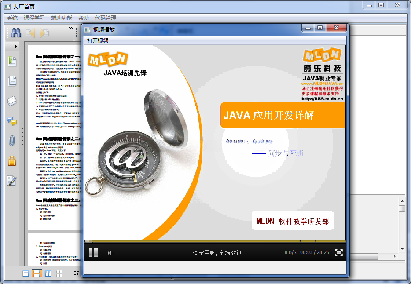The width and height of the screenshot is (411, 284).
Task: Open the 课程学习 menu
Action: 34,18
